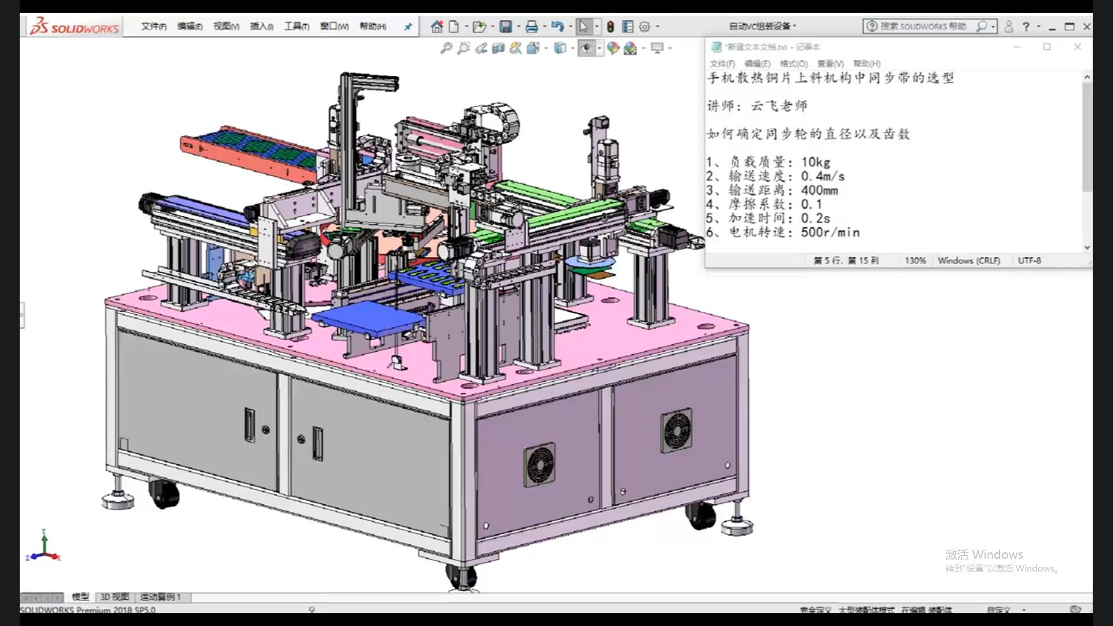Click the Display Style cube icon
The width and height of the screenshot is (1113, 626).
coord(559,48)
